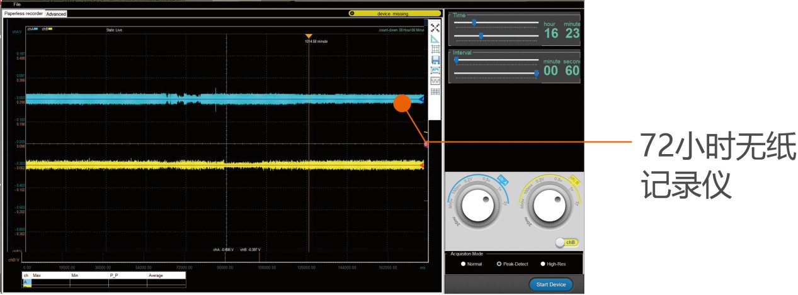The height and width of the screenshot is (295, 798).
Task: Toggle the chB channel switch
Action: click(567, 243)
